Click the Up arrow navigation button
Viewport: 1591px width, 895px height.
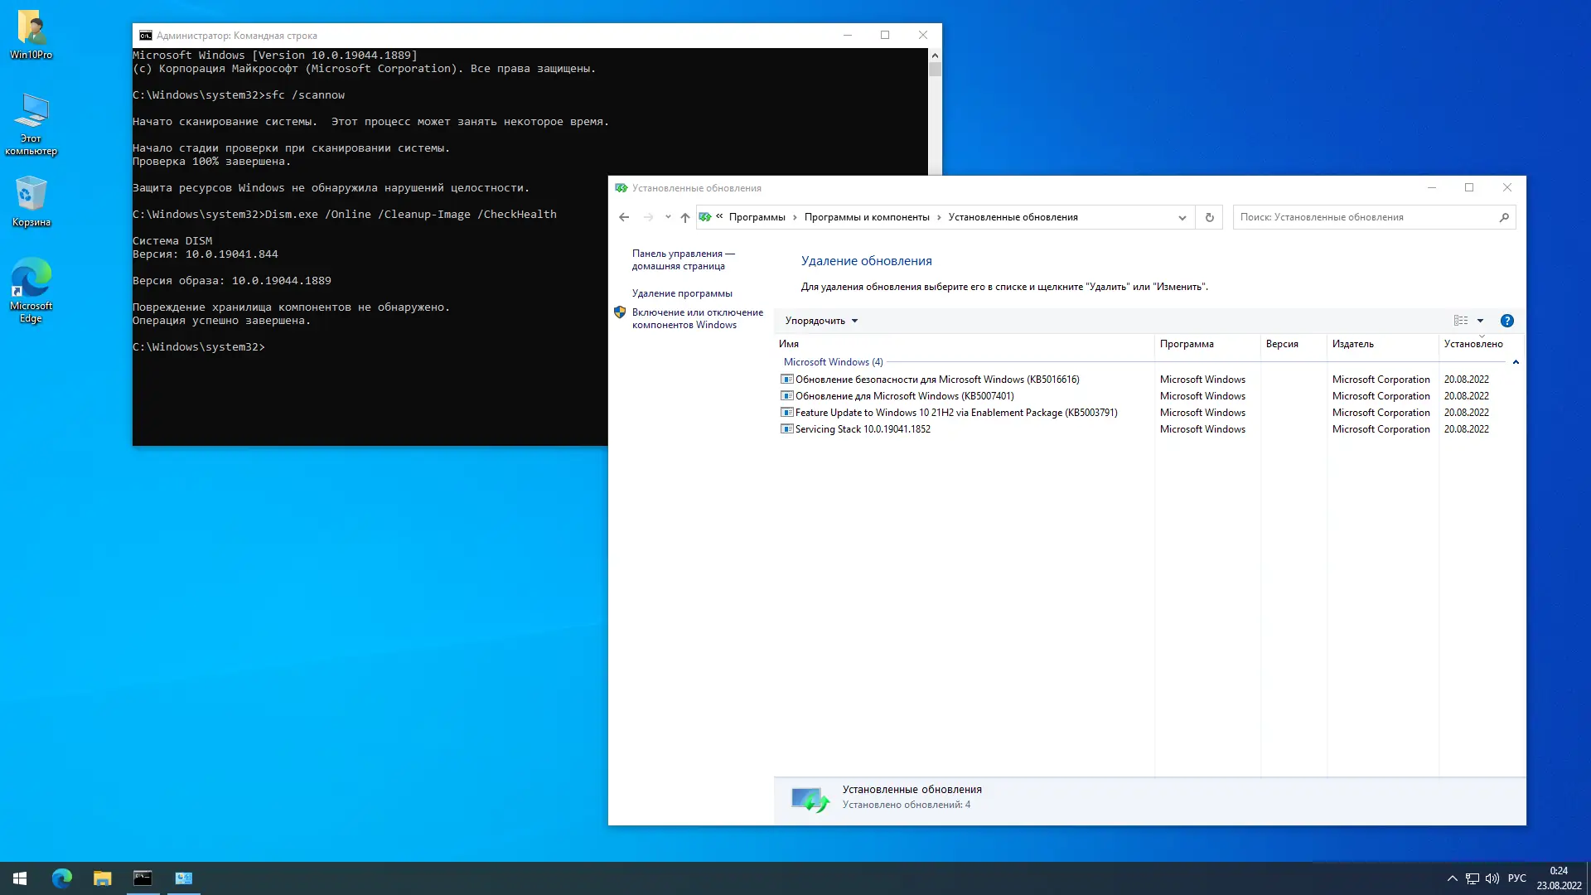click(684, 217)
